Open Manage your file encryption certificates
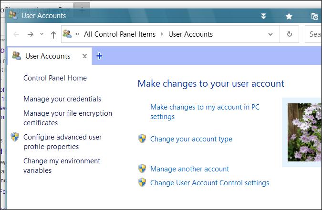The image size is (322, 210). [68, 118]
